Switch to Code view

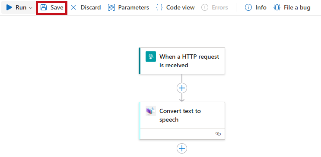pos(175,8)
